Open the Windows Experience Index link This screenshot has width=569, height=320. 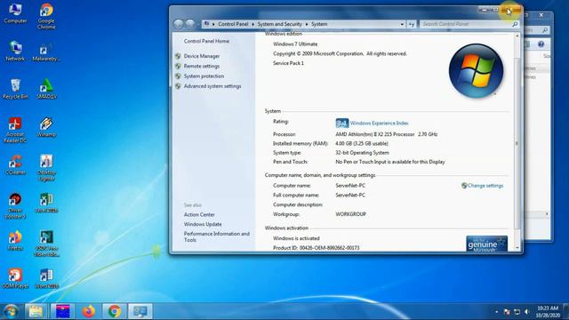click(x=380, y=123)
